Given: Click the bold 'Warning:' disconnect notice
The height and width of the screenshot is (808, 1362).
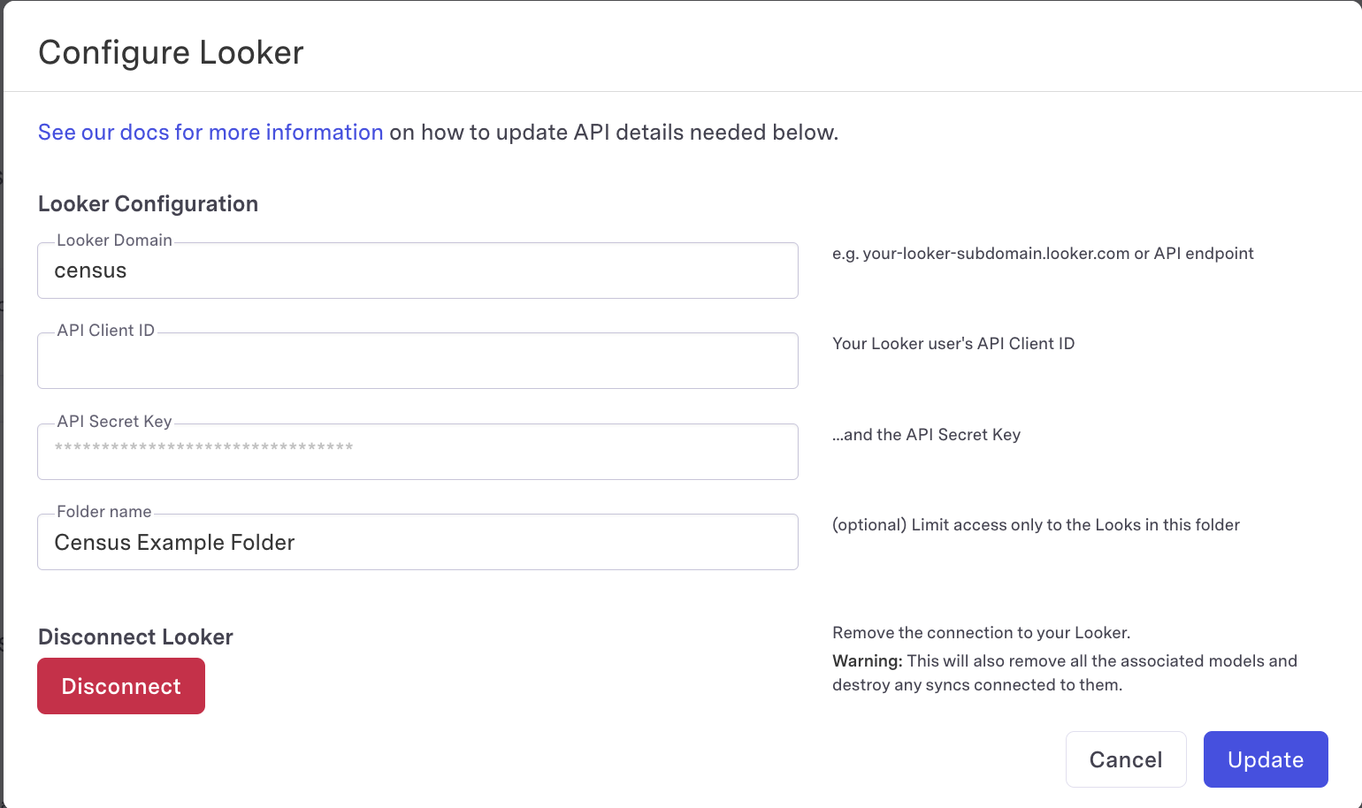Looking at the screenshot, I should [867, 661].
